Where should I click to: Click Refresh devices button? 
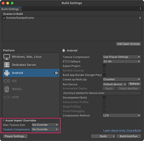coord(134,84)
